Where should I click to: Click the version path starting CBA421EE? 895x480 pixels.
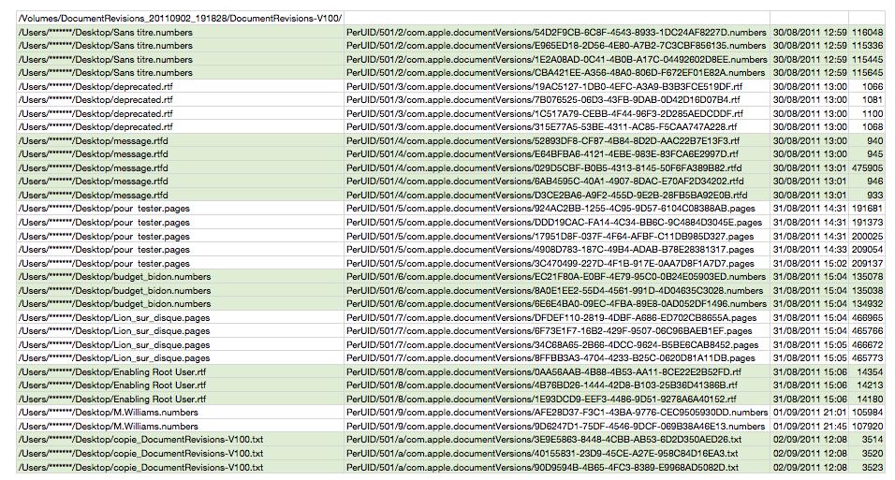click(x=556, y=73)
